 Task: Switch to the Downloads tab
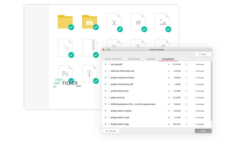click(x=134, y=59)
